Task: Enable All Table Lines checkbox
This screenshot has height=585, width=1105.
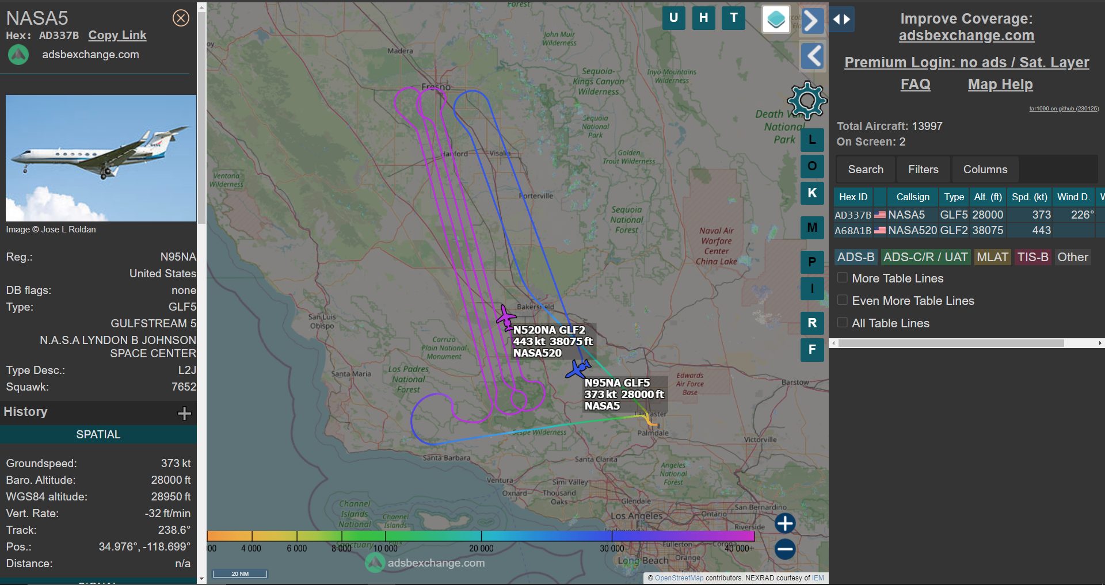Action: tap(843, 323)
